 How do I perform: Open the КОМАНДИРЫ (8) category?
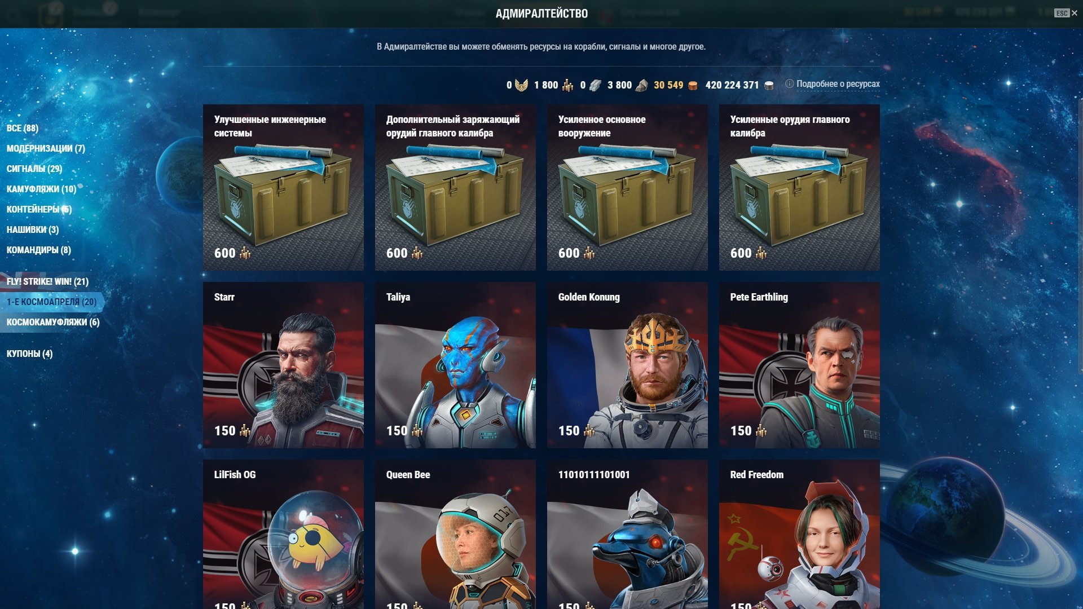click(39, 250)
